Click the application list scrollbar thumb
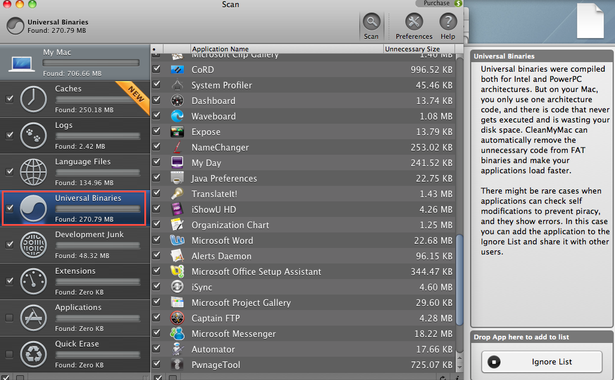 (x=460, y=280)
